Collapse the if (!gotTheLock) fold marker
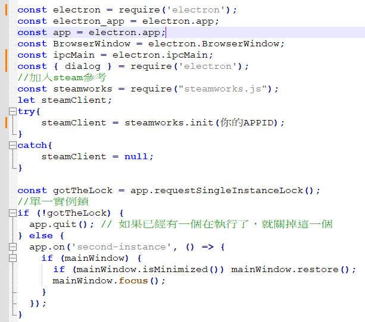Screen dimensions: 365x322 (13, 213)
